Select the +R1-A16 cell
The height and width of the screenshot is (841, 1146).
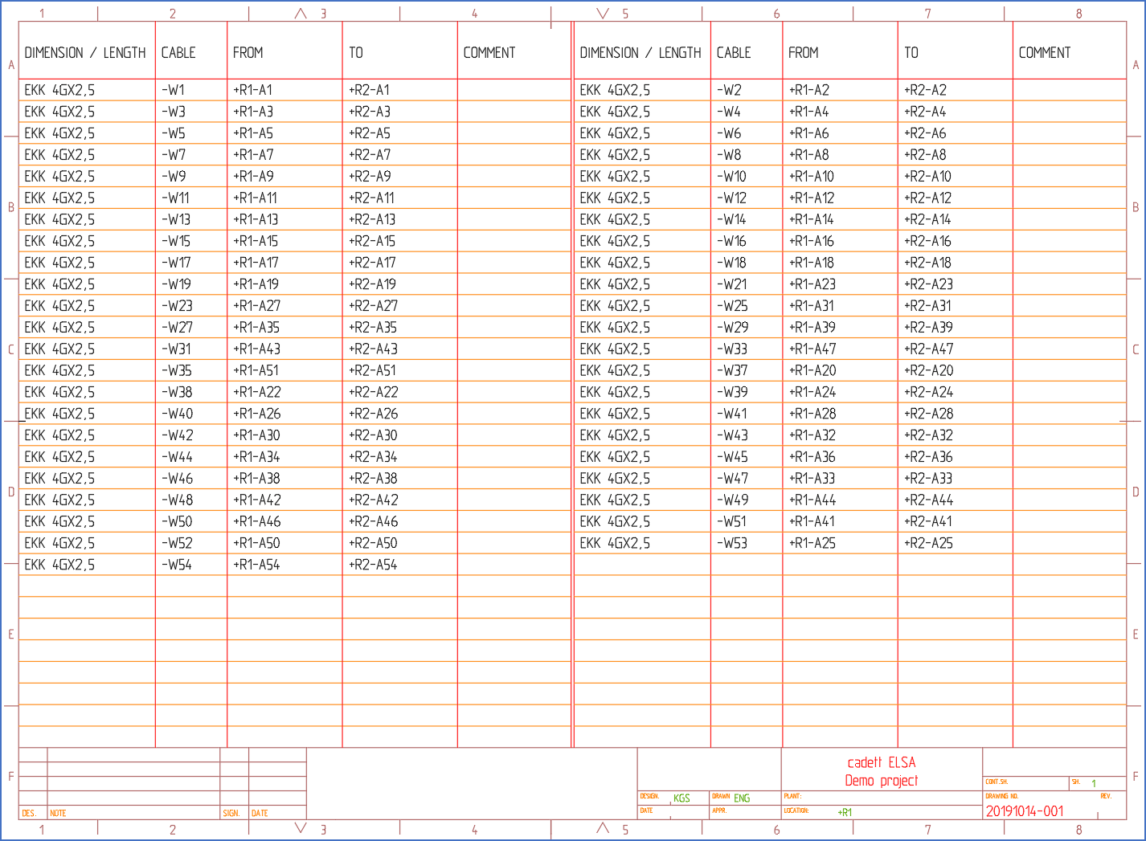tap(811, 242)
